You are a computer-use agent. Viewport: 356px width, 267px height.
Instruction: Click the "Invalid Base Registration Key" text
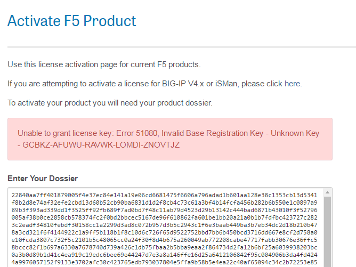click(223, 133)
